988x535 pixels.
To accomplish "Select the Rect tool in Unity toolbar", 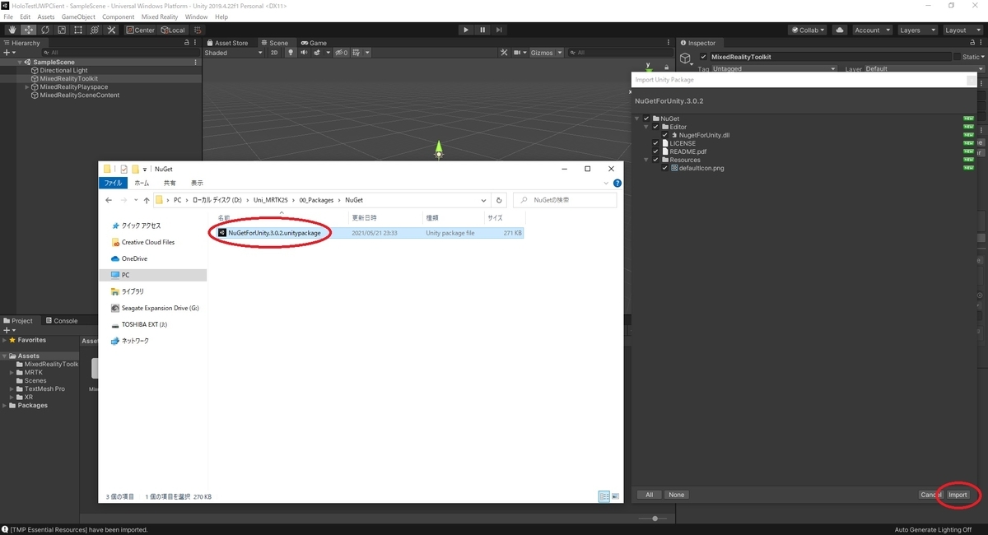I will click(x=77, y=30).
